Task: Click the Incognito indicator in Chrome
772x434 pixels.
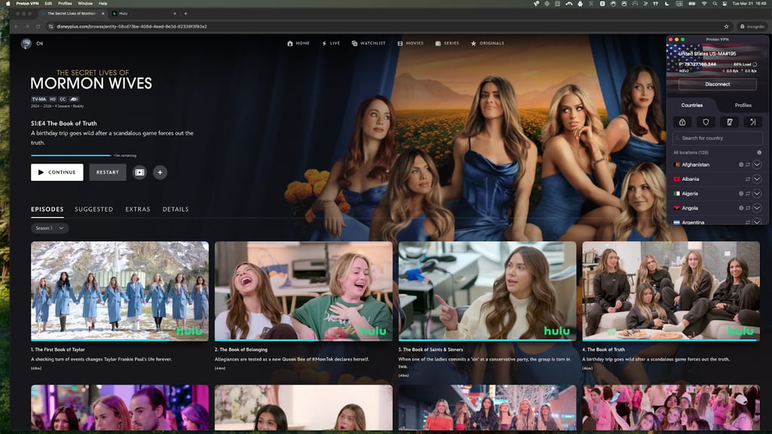Action: pos(752,26)
